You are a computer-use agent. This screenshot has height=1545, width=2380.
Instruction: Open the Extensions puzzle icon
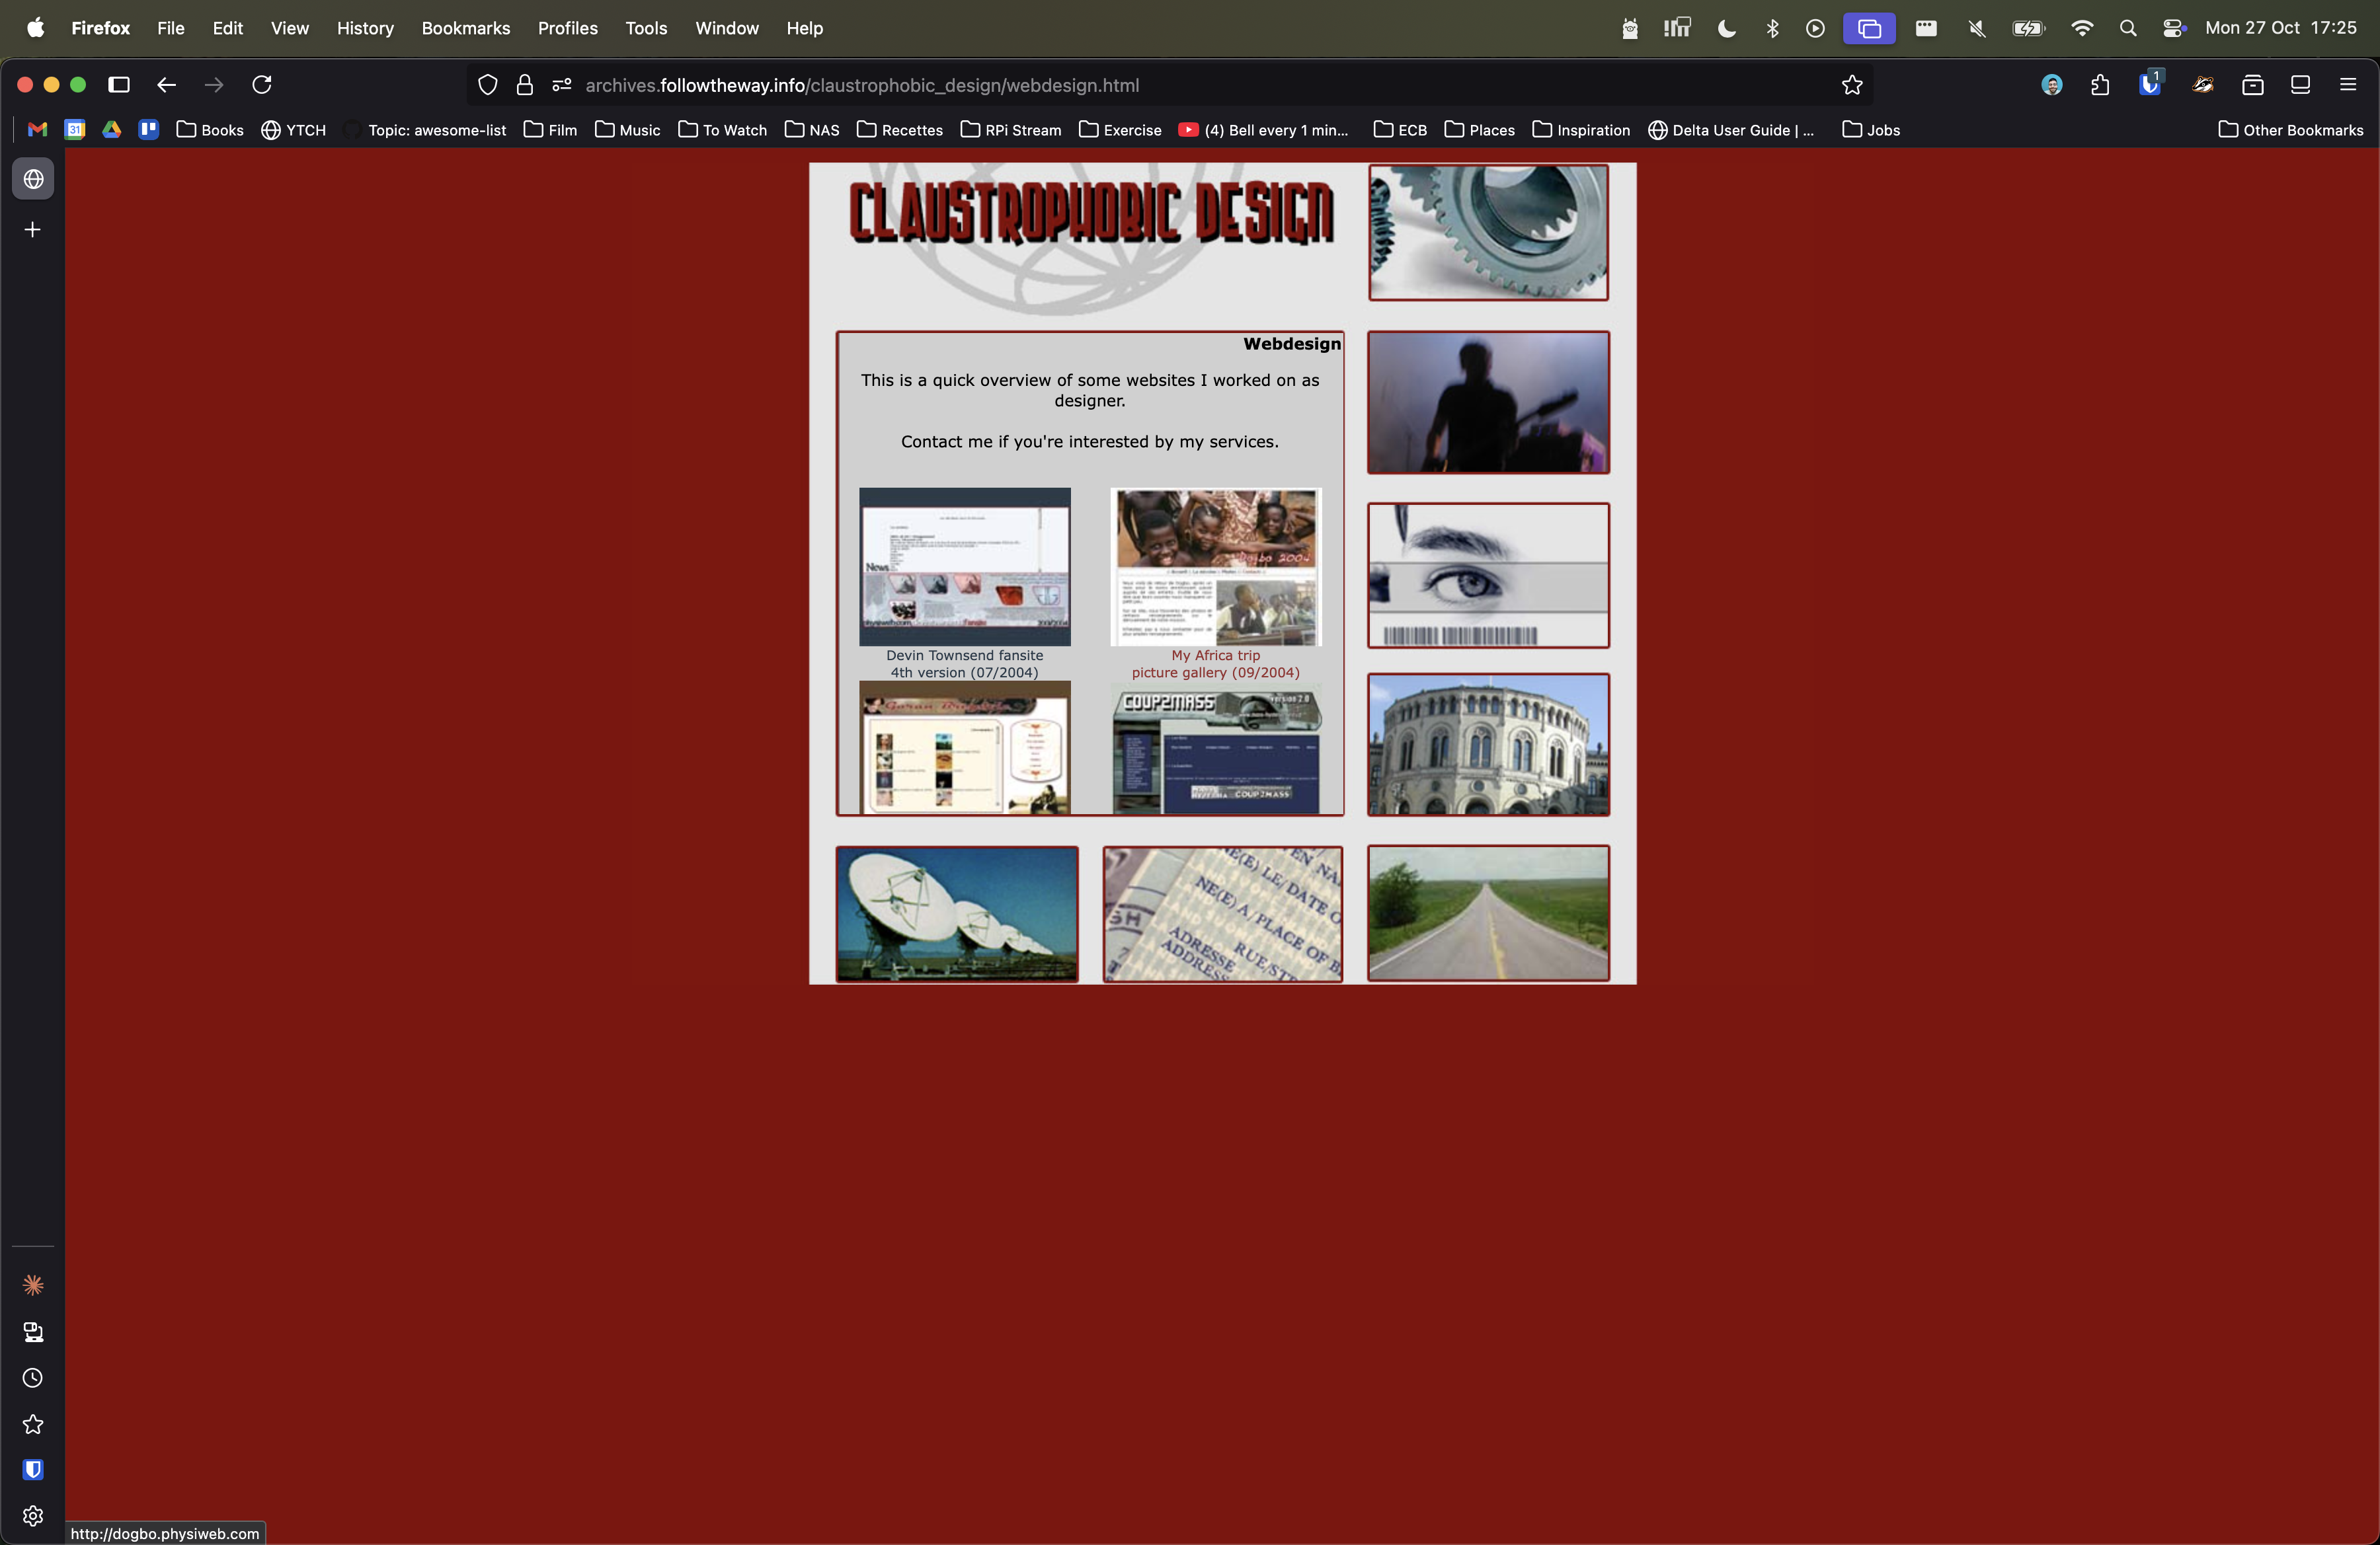point(2100,85)
